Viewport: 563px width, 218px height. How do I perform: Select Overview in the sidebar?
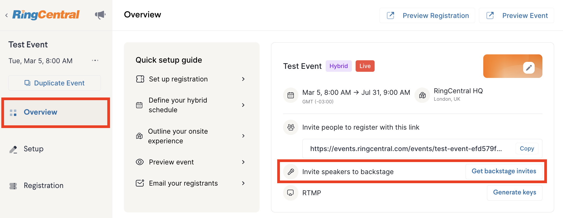pyautogui.click(x=56, y=112)
